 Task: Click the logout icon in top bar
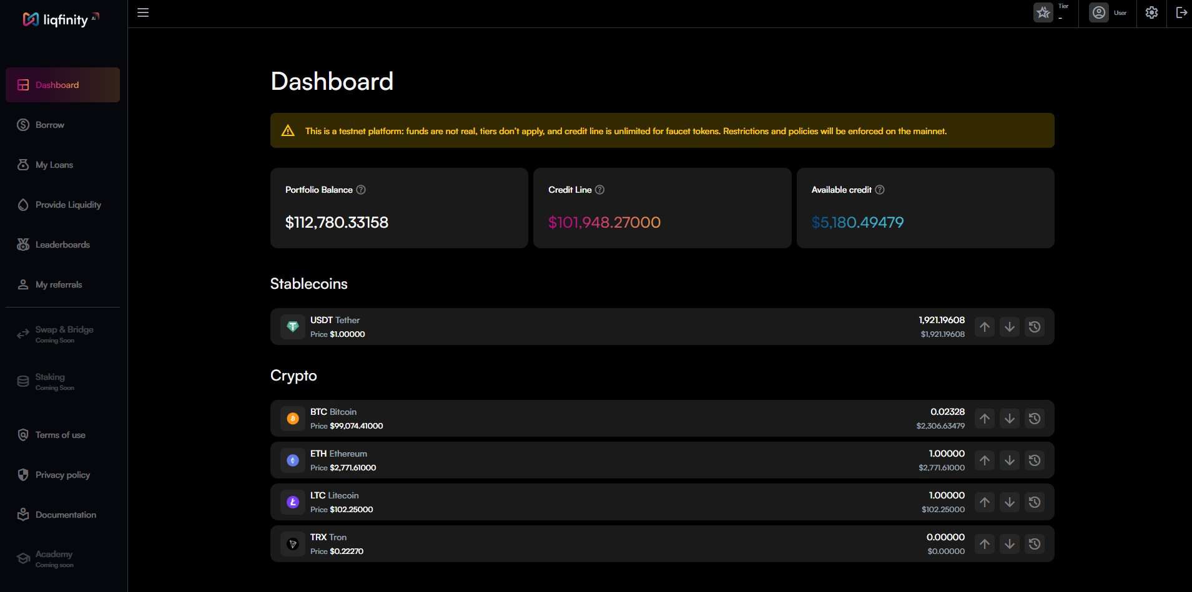coord(1181,12)
